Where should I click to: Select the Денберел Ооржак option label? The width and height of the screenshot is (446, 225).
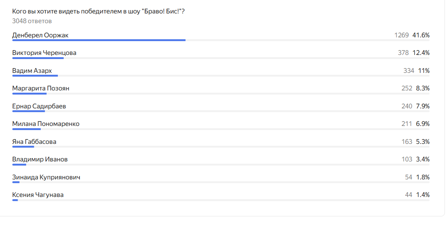coord(40,35)
